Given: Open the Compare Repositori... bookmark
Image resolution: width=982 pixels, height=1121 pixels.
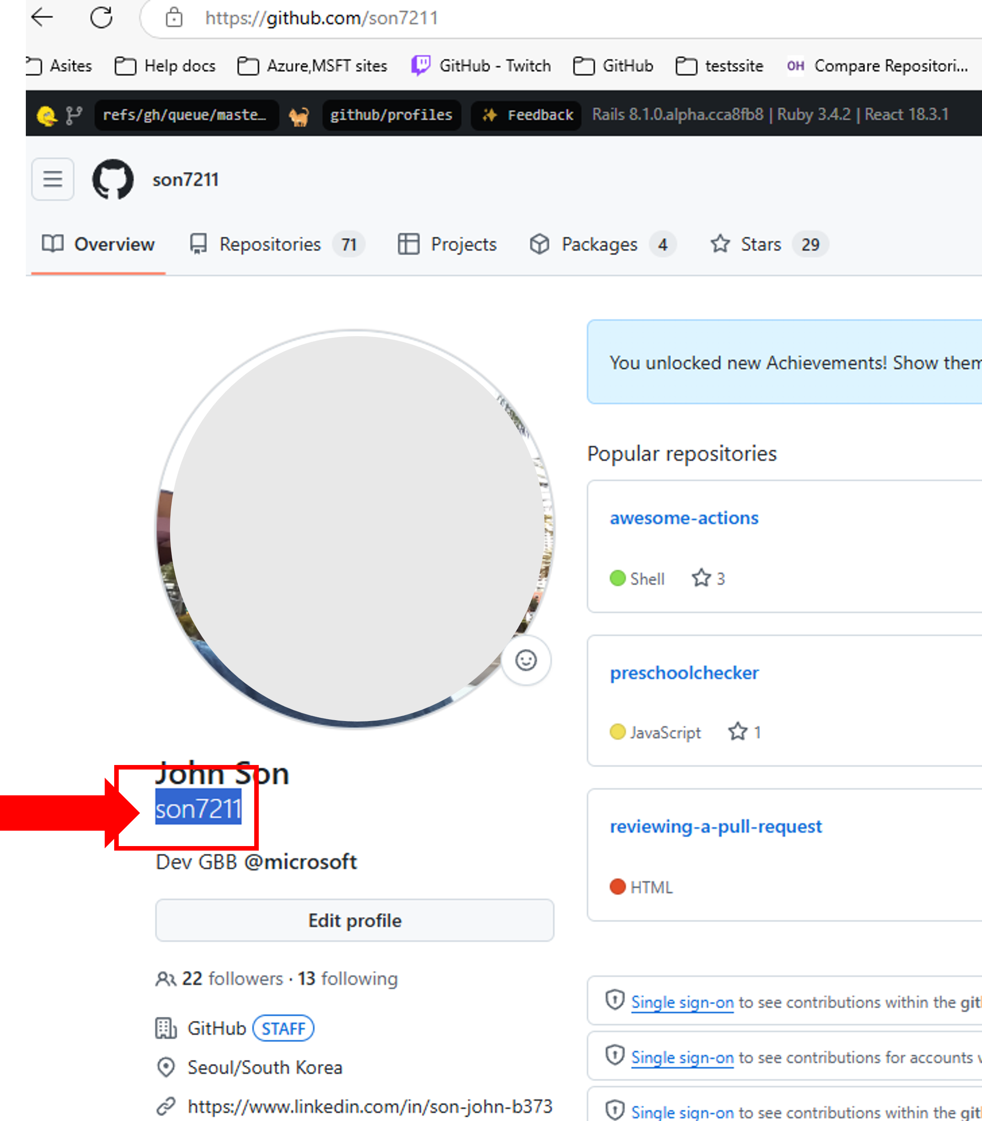Looking at the screenshot, I should coord(877,66).
